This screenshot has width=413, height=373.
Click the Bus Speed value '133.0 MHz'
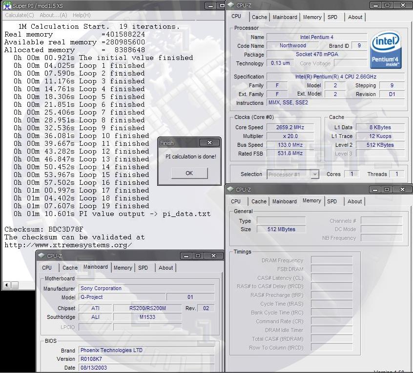(x=290, y=145)
